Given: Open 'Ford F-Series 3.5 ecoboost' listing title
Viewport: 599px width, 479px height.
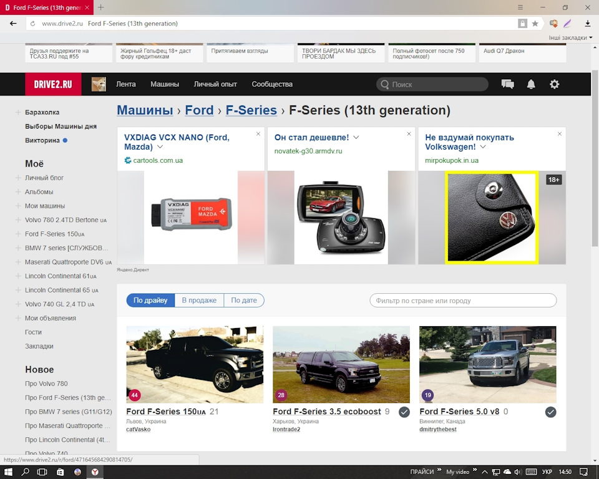Looking at the screenshot, I should coord(326,412).
